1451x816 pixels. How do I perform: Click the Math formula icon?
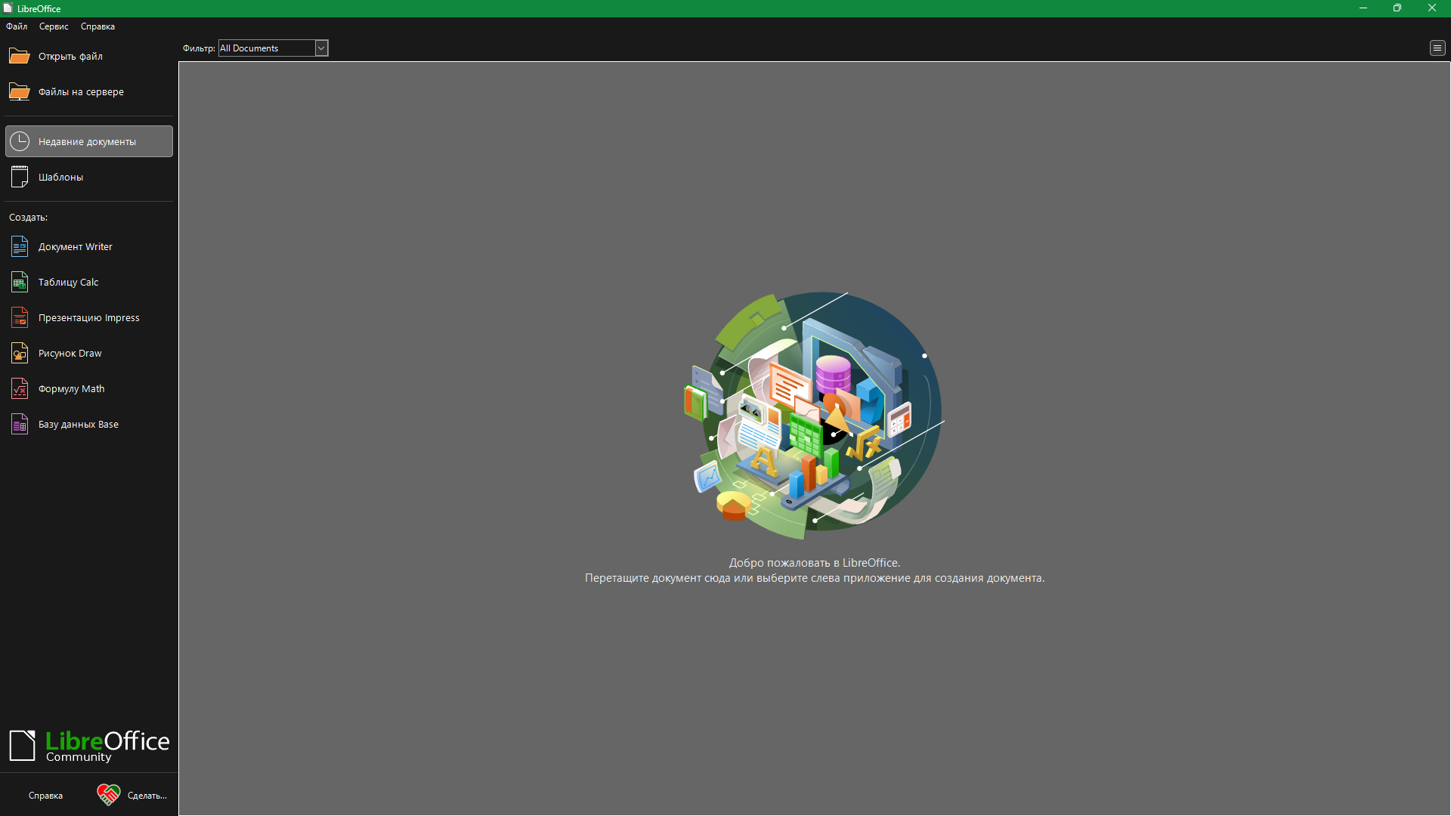click(x=20, y=389)
